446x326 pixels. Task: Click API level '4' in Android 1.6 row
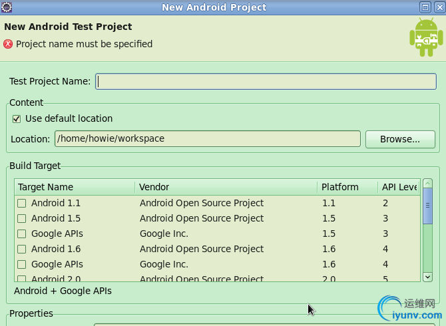click(385, 249)
